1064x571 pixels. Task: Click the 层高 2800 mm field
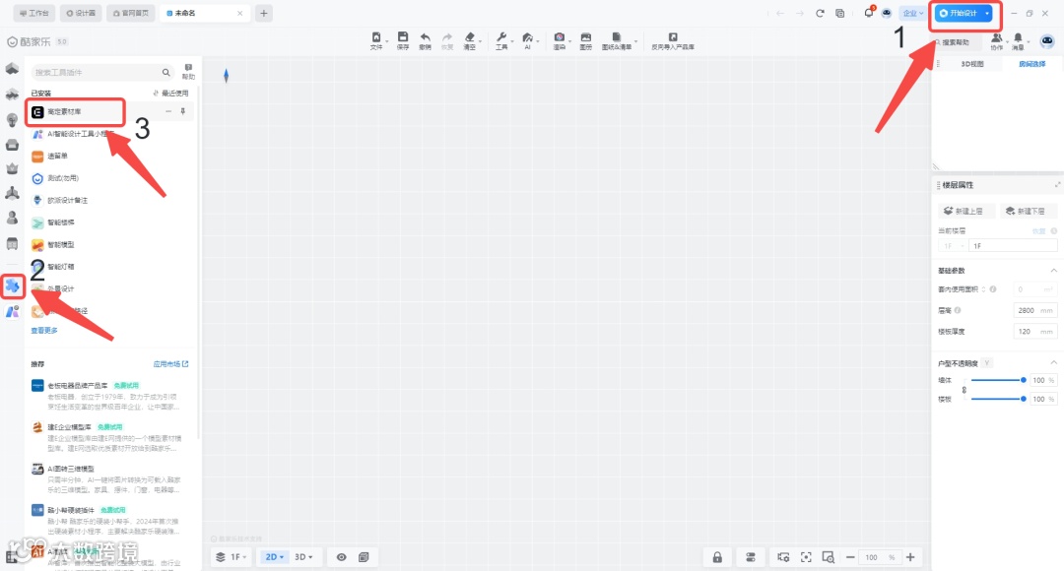(1034, 310)
